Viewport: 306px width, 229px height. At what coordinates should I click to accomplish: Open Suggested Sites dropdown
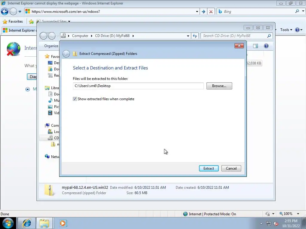point(69,21)
